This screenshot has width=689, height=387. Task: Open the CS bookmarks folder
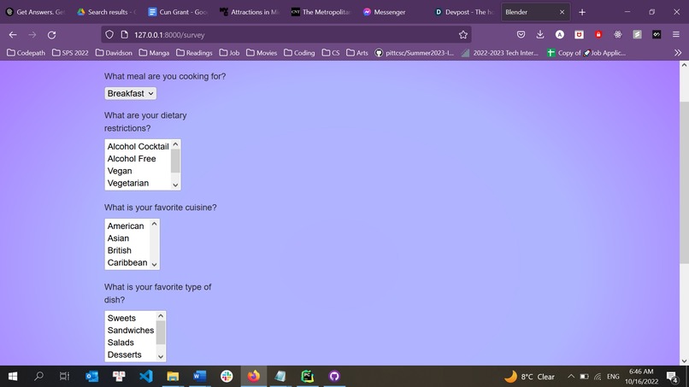[331, 53]
